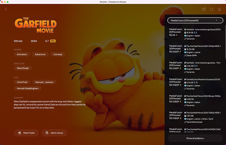Click the TorrentDownload source label

point(194,122)
